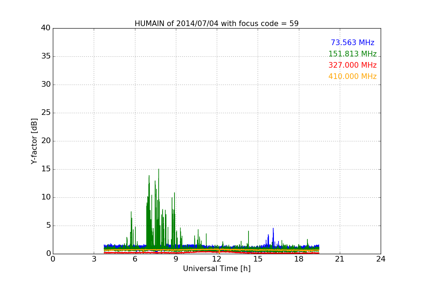The width and height of the screenshot is (423, 282).
Task: Select the orange '410.000 MHz' legend label
Action: click(352, 76)
